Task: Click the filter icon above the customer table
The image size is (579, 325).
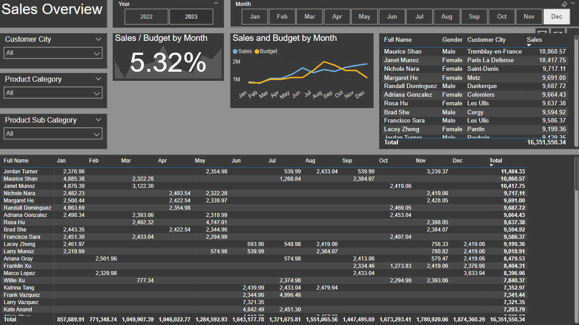Action: pos(542,33)
